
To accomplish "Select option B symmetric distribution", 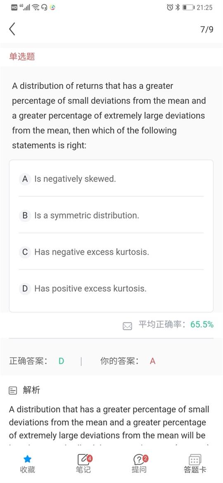I will click(x=111, y=215).
